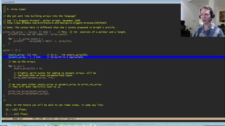This screenshot has width=225, height=126.
Task: Click the 'Set up the arrays.' comment
Action: pyautogui.click(x=22, y=62)
